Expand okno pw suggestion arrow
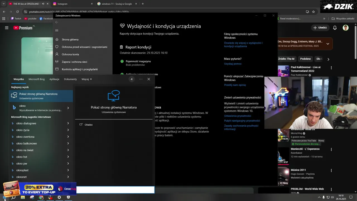357x201 pixels. coord(68,164)
